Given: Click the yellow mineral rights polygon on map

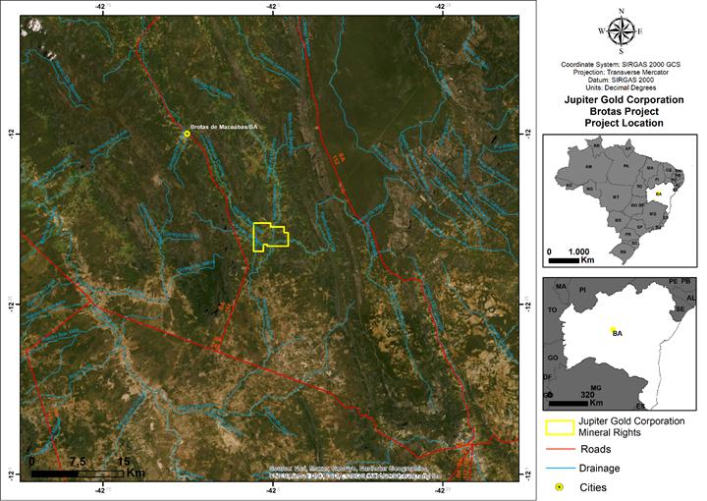Looking at the screenshot, I should point(270,237).
